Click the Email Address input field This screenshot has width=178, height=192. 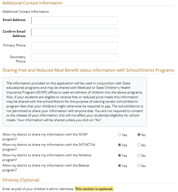pos(75,20)
